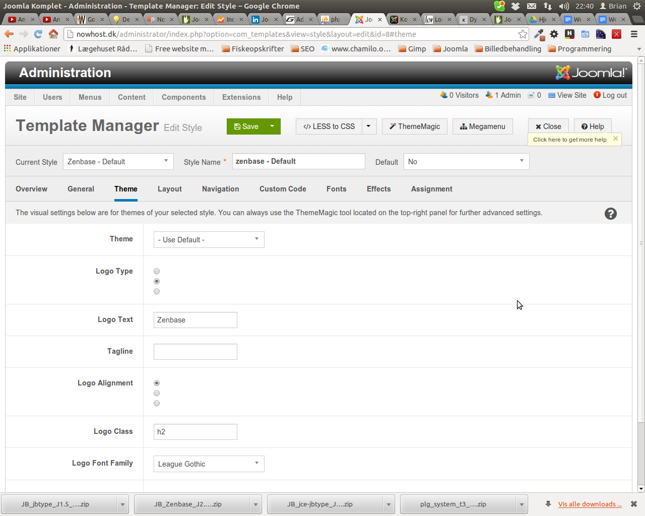The image size is (645, 516).
Task: Click 'Vis alle downloads' link
Action: [x=590, y=504]
